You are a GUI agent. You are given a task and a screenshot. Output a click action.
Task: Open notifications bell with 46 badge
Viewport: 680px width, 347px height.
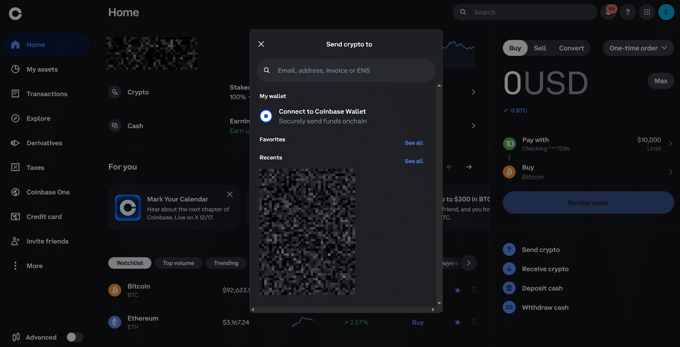point(609,12)
